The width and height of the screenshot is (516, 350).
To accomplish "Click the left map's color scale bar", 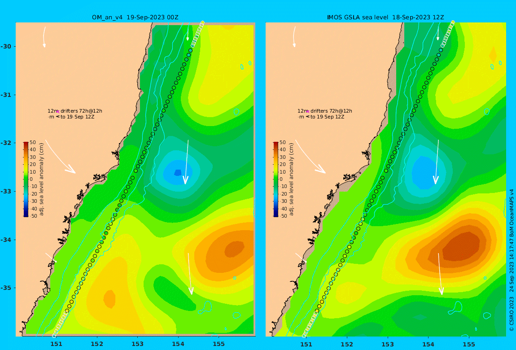I will [26, 179].
